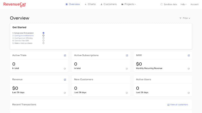Click info icon in Active Users card
Image resolution: width=202 pixels, height=113 pixels.
pos(189,93)
